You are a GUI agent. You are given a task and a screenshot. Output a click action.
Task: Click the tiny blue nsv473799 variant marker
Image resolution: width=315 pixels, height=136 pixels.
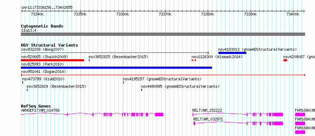tap(23, 82)
